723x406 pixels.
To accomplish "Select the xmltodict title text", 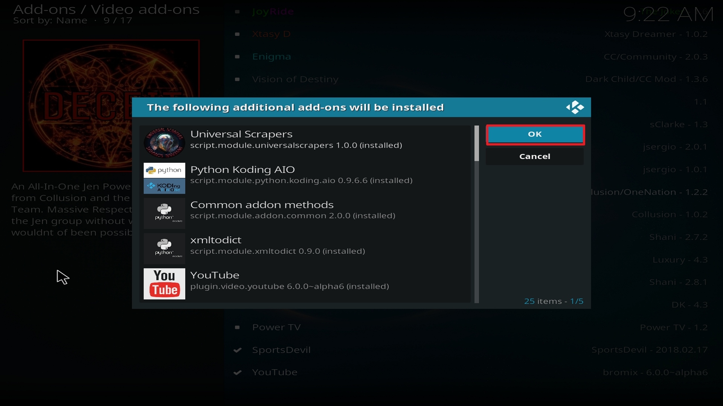I will click(x=216, y=240).
